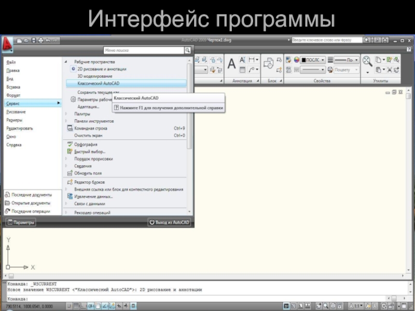Image resolution: width=415 pixels, height=311 pixels.
Task: Click the application menu vertical scrollbar
Action: point(189,106)
